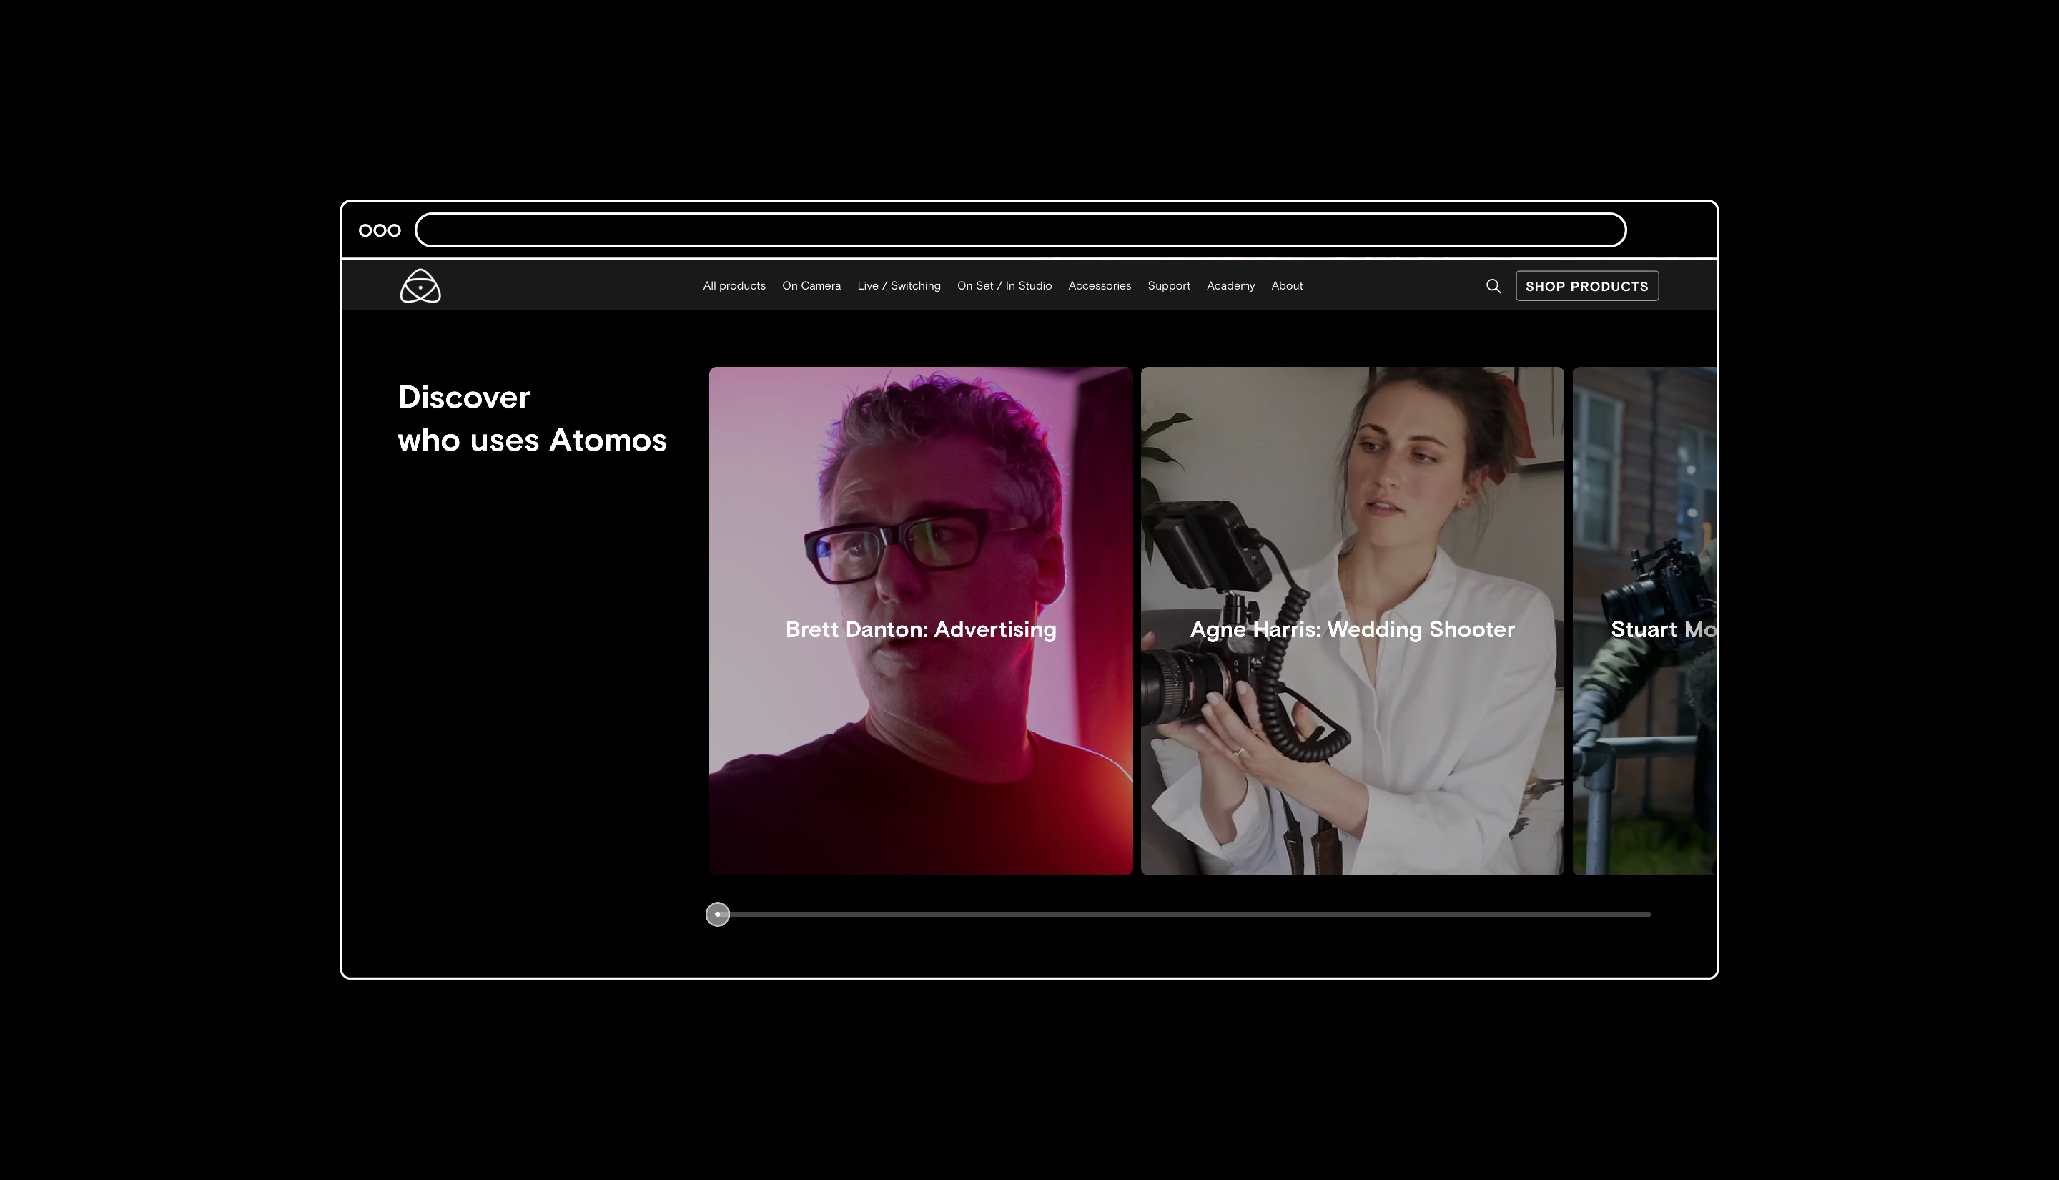Click the ellipsis menu icon in browser
The image size is (2059, 1180).
pyautogui.click(x=379, y=230)
